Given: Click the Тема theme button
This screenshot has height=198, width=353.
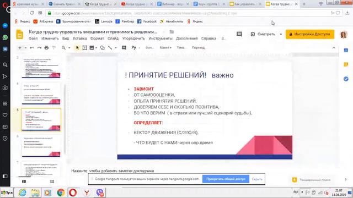Looking at the screenshot, I should (180, 48).
